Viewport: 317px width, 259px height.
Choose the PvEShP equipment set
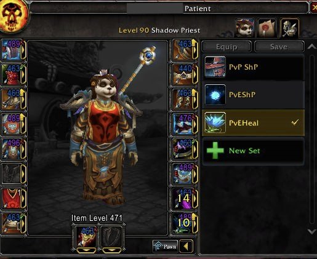pyautogui.click(x=253, y=95)
